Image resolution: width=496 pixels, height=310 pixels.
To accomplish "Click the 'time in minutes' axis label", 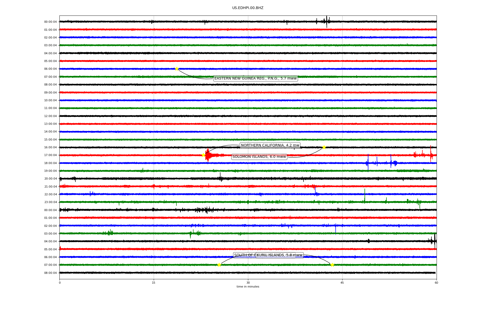I will [248, 287].
